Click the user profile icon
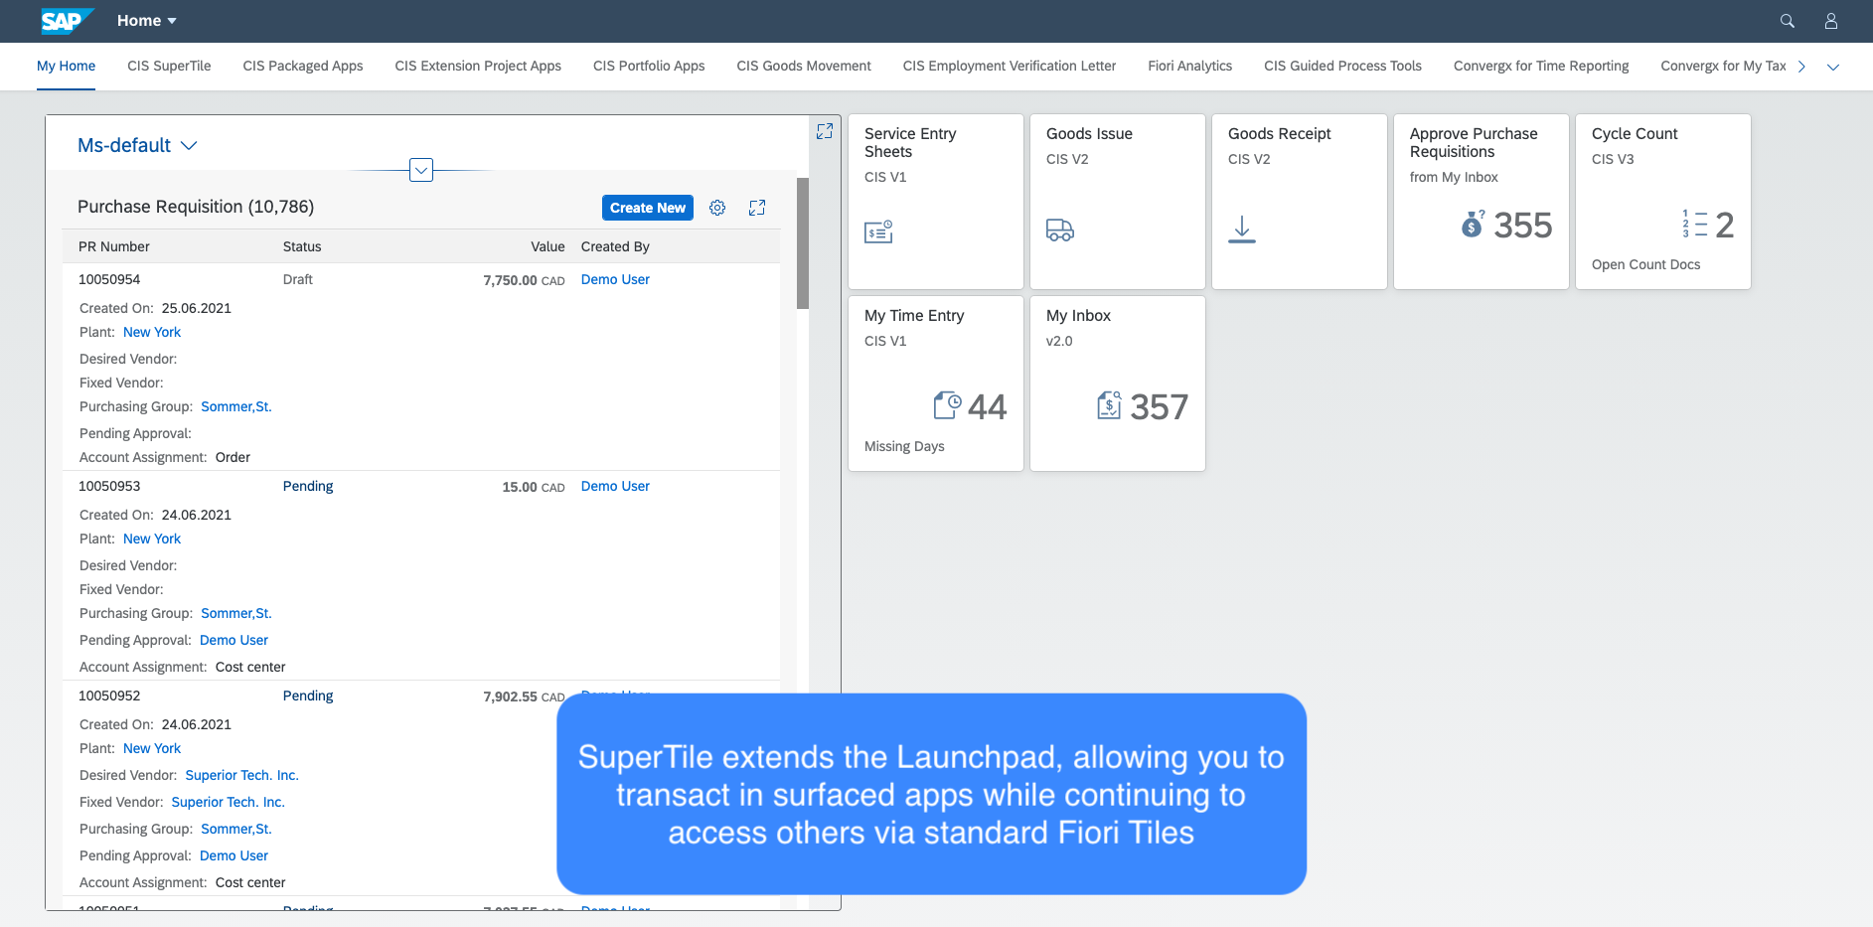1873x927 pixels. [1830, 21]
